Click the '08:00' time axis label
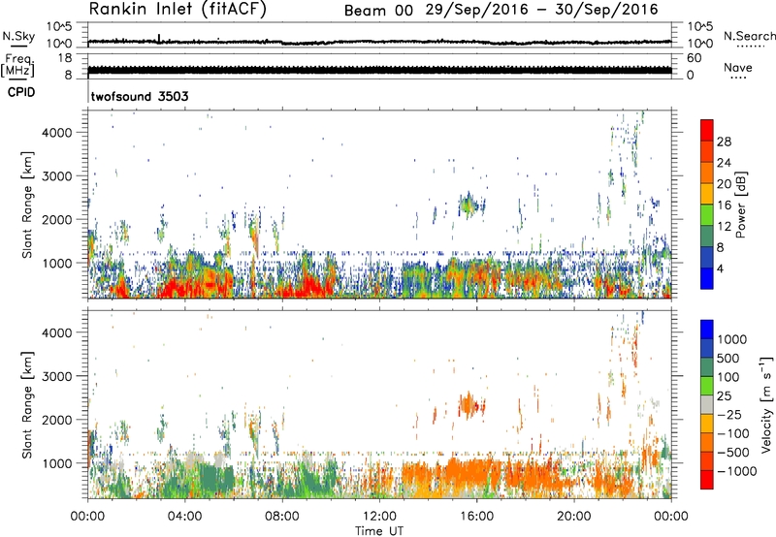This screenshot has width=776, height=537. tap(282, 517)
